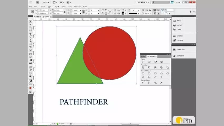The width and height of the screenshot is (224, 126).
Task: Select the Type tool in toolbox
Action: click(x=30, y=34)
